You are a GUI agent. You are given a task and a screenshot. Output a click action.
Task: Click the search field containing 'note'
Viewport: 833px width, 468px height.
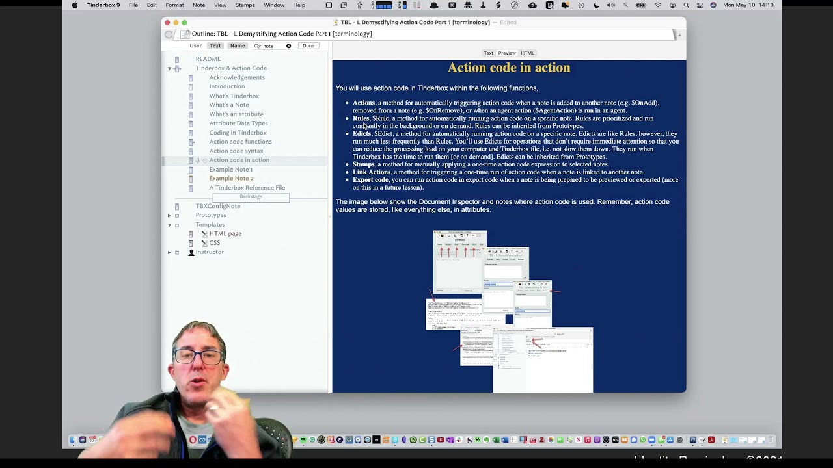[273, 46]
